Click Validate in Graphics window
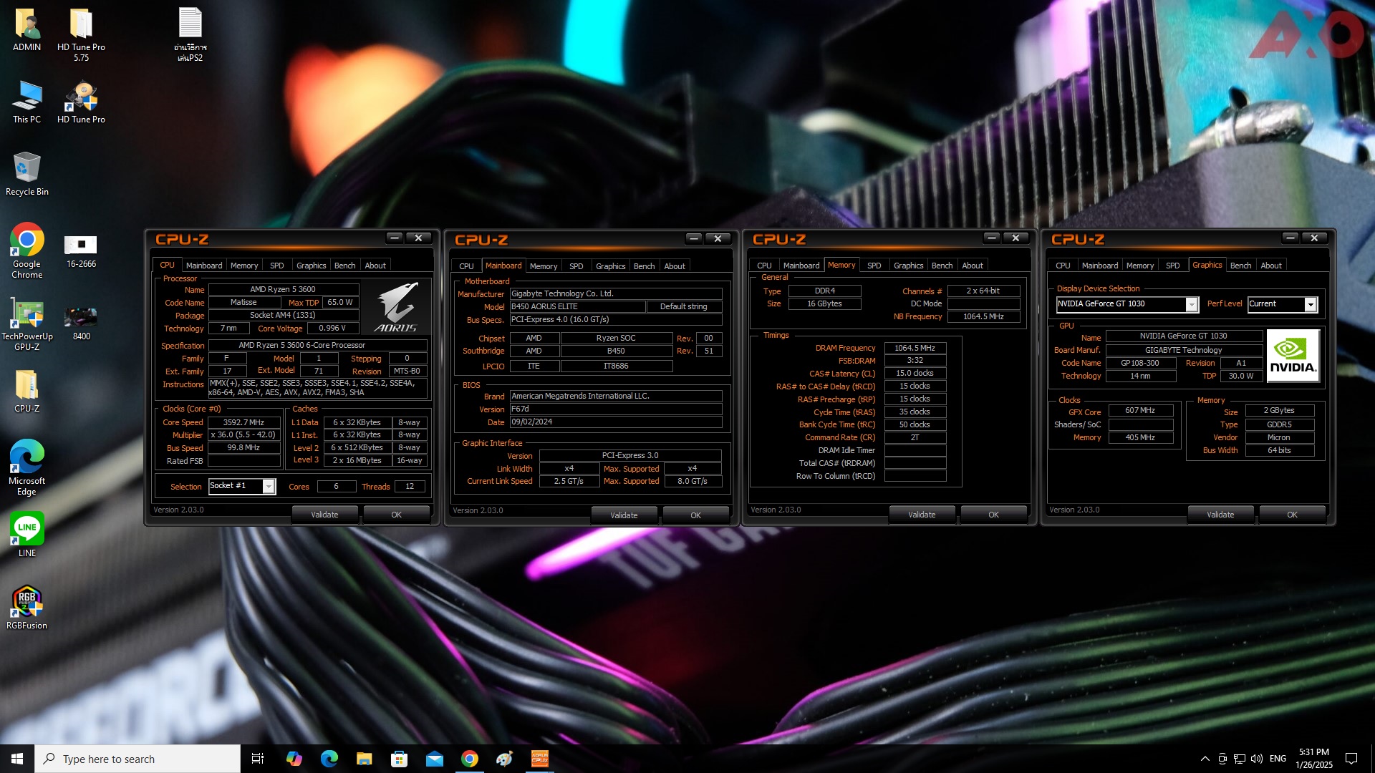Viewport: 1375px width, 773px height. tap(1220, 515)
